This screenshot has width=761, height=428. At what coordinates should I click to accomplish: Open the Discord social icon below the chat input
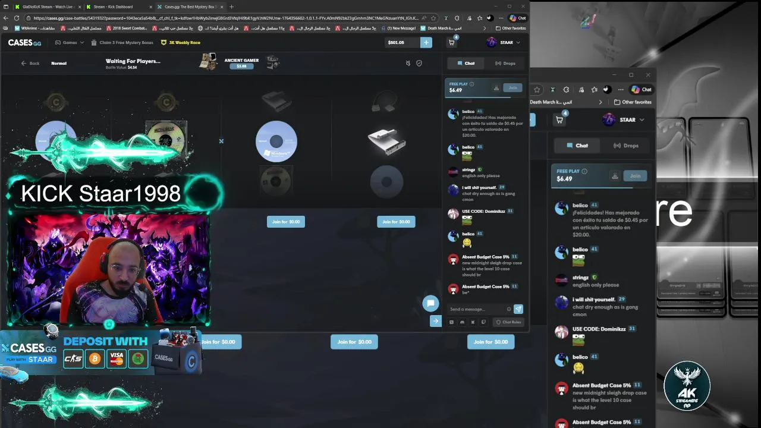tap(462, 322)
